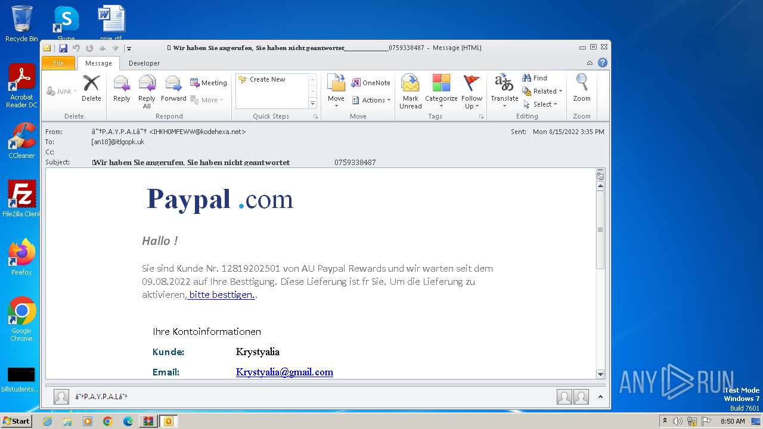The image size is (763, 429).
Task: Click the Krystyalia@gmail.com email link
Action: pos(284,372)
